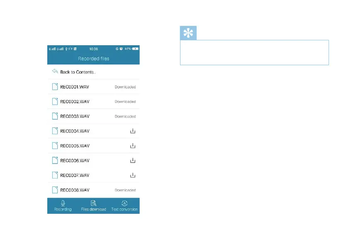Tap the Downloaded status of REC0003.WAV

click(125, 116)
